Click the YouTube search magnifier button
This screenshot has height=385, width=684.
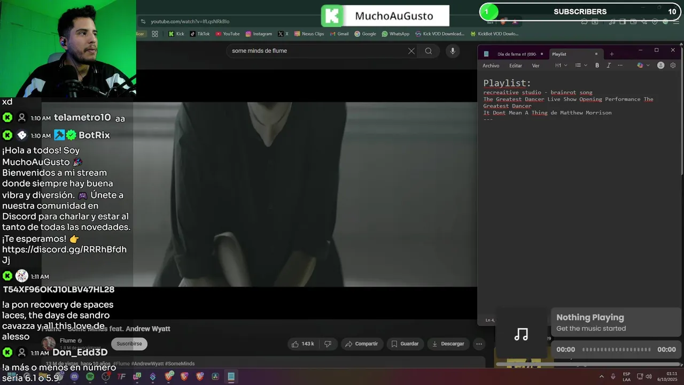[429, 51]
